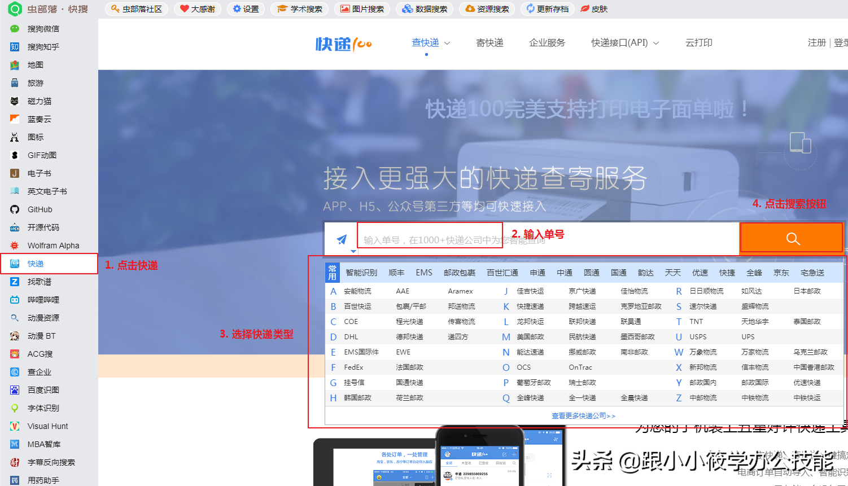
Task: Open the GIF动图 icon
Action: point(15,155)
